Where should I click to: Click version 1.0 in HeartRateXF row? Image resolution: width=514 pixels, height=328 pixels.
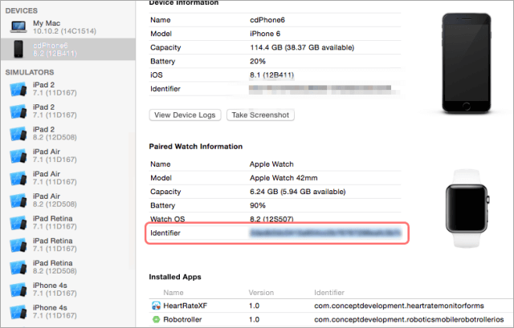tap(254, 306)
